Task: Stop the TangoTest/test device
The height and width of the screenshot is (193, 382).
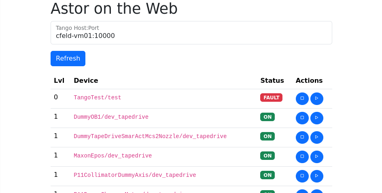Action: pyautogui.click(x=302, y=99)
